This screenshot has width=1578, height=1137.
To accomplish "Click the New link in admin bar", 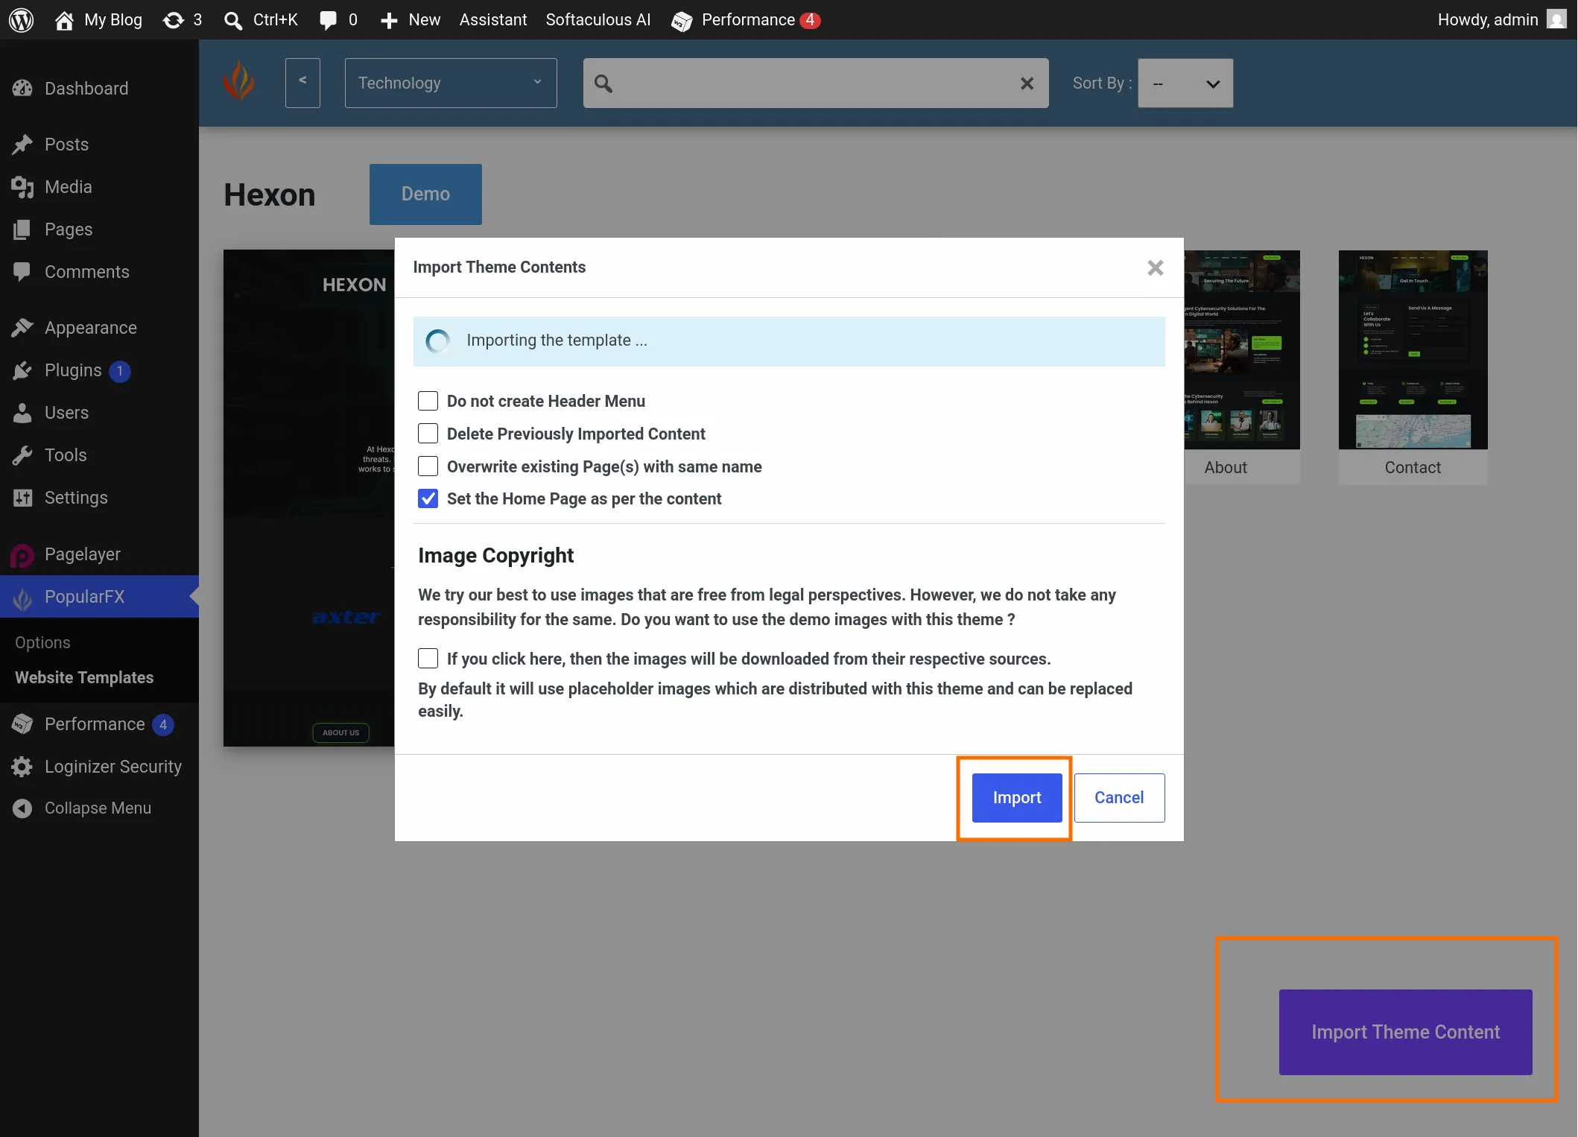I will (424, 20).
